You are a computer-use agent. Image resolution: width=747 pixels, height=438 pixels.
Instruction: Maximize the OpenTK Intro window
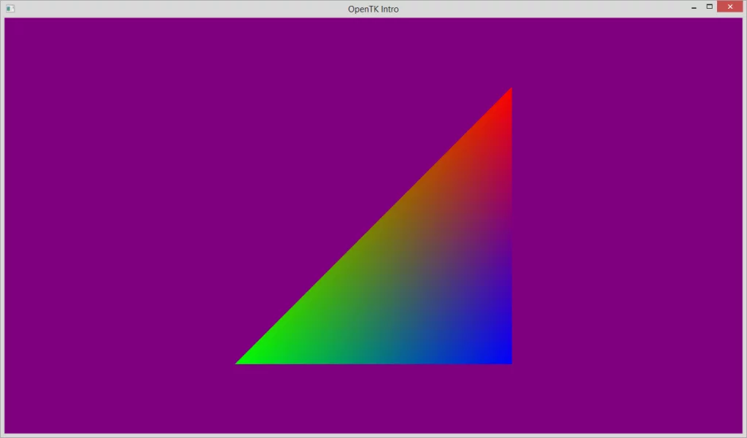coord(709,7)
